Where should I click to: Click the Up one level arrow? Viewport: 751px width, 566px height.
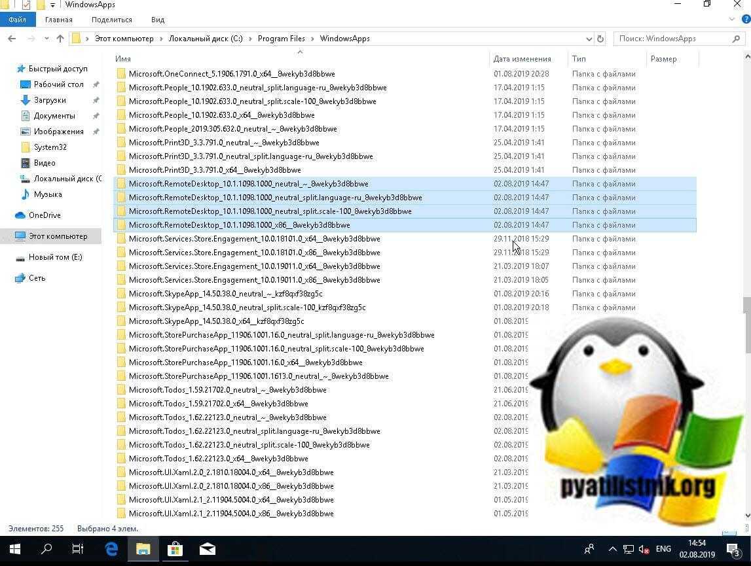(60, 39)
